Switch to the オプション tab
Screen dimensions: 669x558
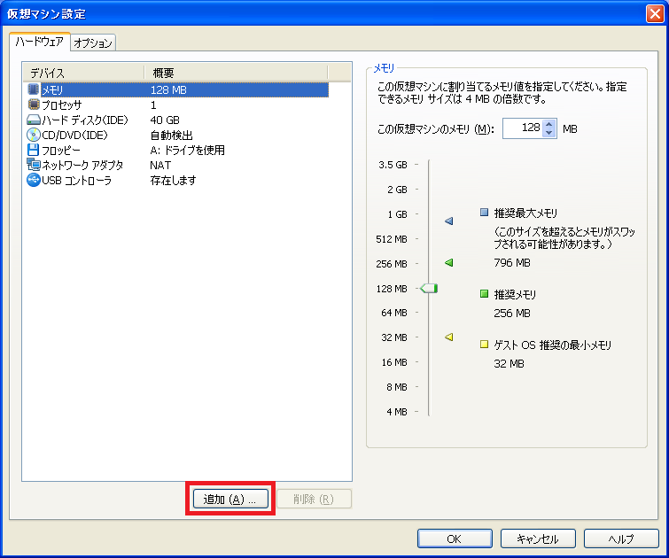[92, 43]
